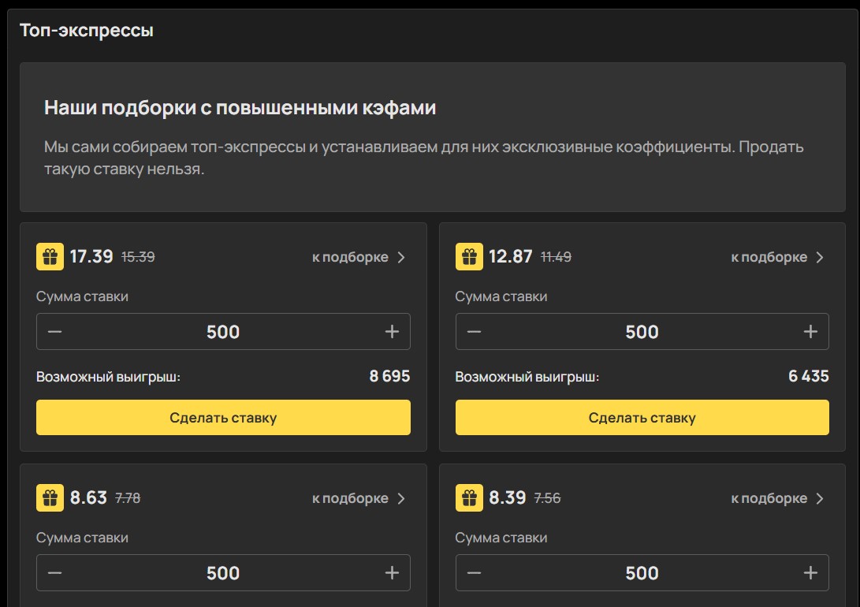Focus the stake amount field in 17.39 card
This screenshot has width=860, height=607.
pyautogui.click(x=223, y=332)
